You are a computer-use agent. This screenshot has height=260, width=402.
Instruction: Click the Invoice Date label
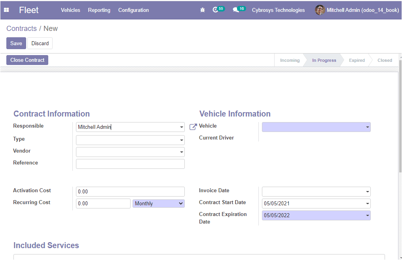[x=214, y=190]
